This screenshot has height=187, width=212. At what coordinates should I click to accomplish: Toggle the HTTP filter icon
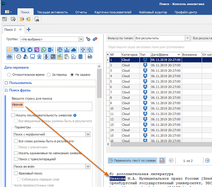click(60, 50)
